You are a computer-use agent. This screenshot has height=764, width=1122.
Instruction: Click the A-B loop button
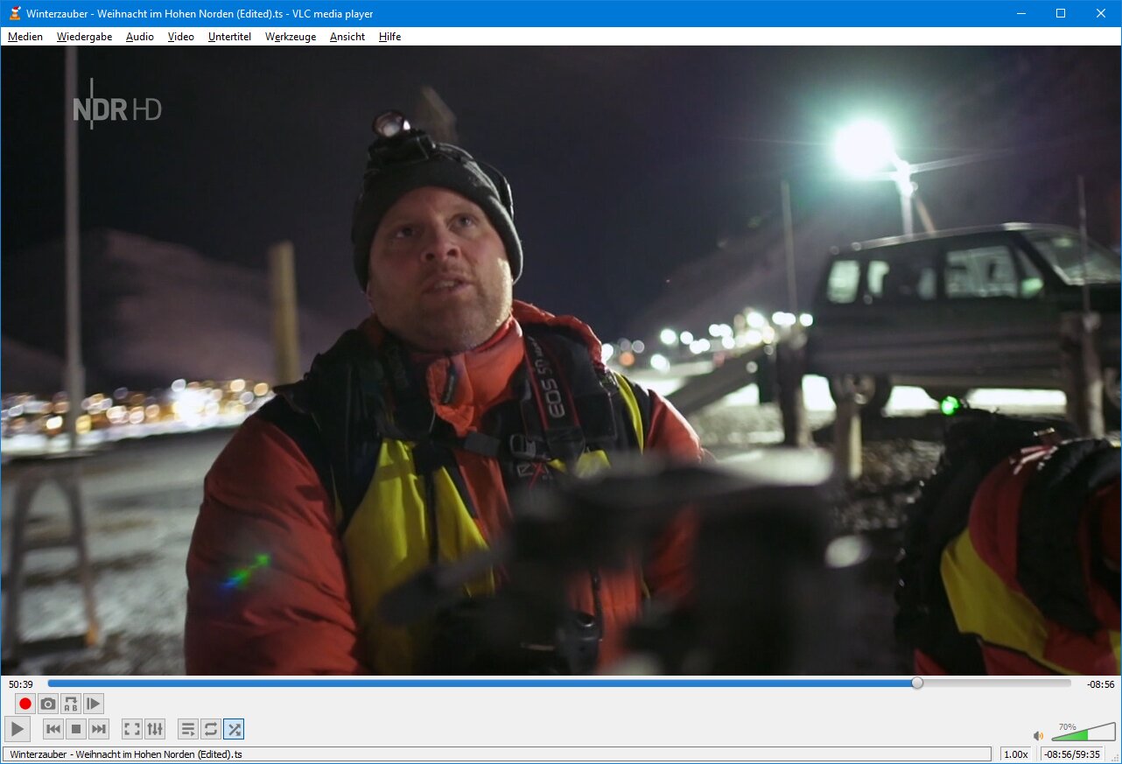[71, 704]
